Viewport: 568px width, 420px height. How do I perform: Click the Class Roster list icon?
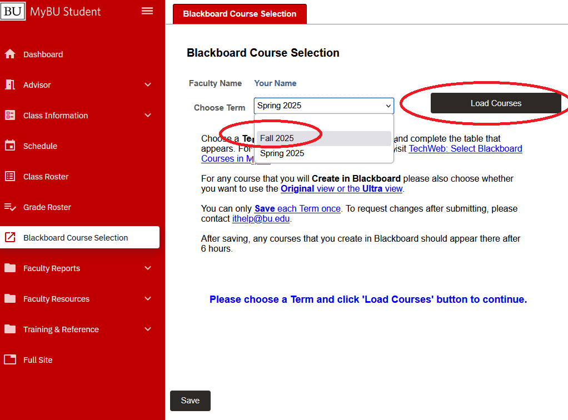(x=10, y=176)
